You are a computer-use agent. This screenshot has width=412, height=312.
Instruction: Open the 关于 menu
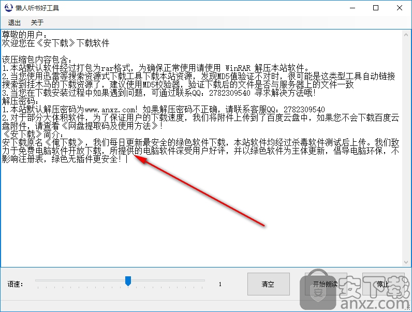pos(37,23)
